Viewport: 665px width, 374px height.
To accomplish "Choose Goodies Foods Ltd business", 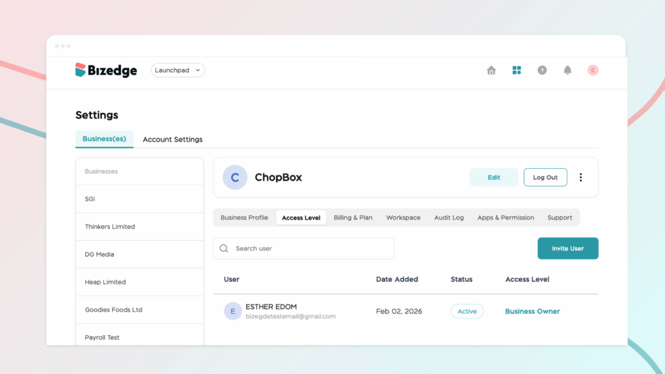I will [113, 310].
